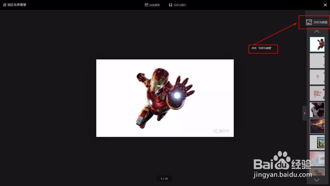The image size is (330, 186).
Task: Select the Iron Man thumbnail
Action: pyautogui.click(x=317, y=45)
